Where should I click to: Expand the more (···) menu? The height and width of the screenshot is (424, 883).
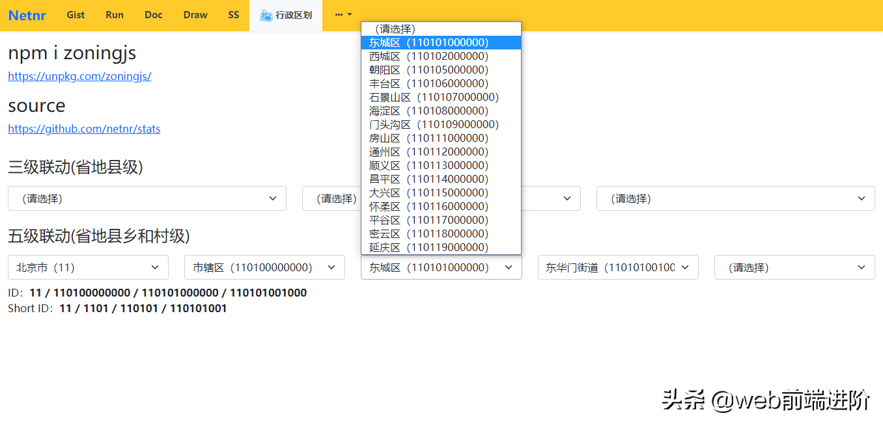[x=343, y=15]
